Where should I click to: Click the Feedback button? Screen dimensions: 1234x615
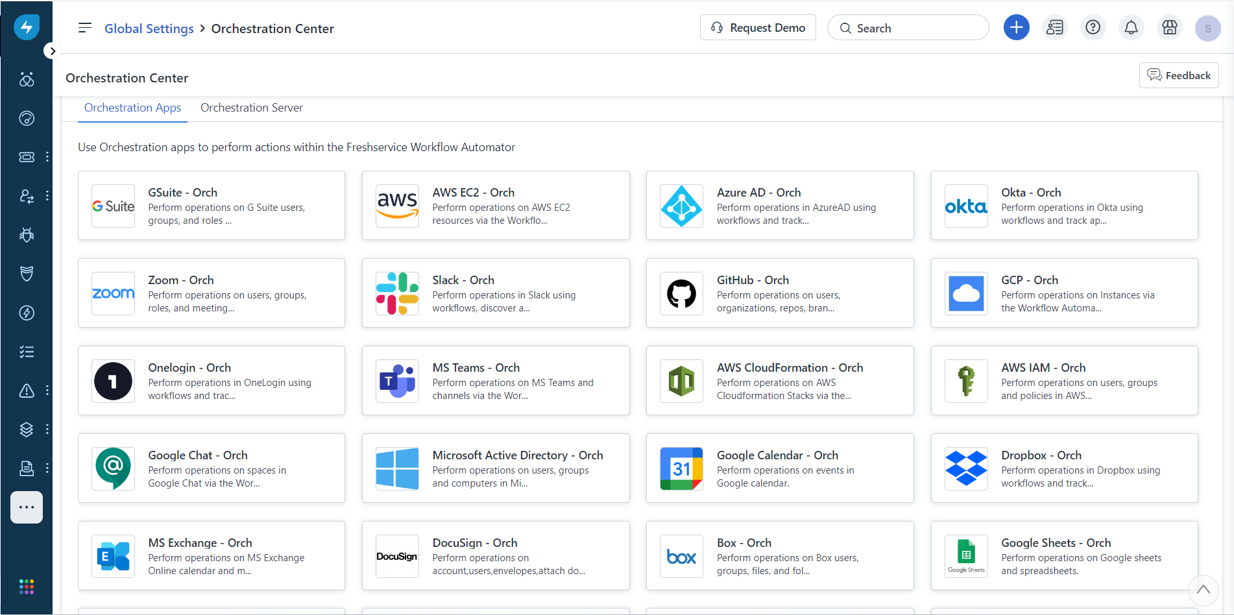tap(1179, 75)
